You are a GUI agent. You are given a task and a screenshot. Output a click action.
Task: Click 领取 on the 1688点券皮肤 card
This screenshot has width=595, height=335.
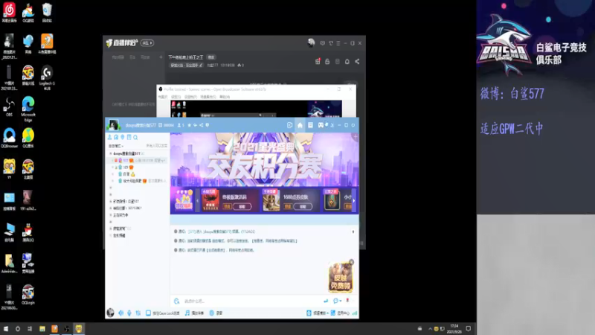[x=303, y=207]
